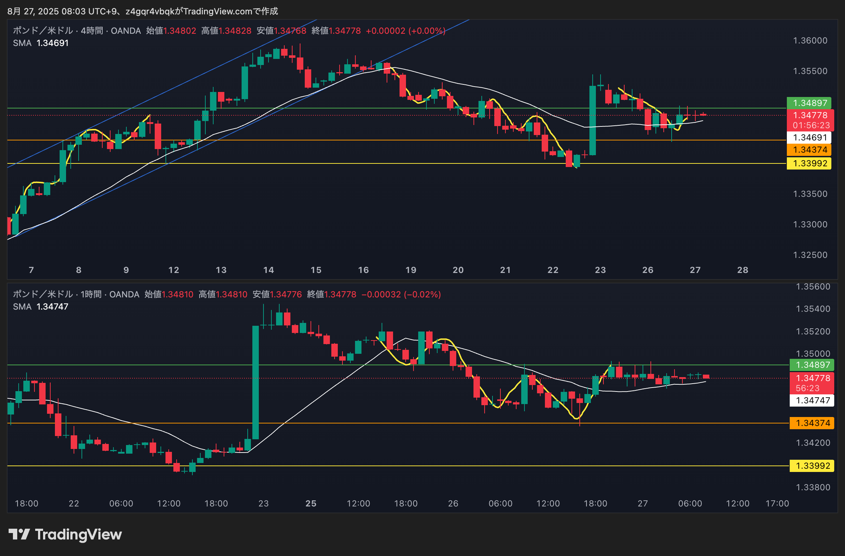Viewport: 845px width, 556px height.
Task: Click the SMA 1.34747 indicator legend
Action: coord(41,307)
